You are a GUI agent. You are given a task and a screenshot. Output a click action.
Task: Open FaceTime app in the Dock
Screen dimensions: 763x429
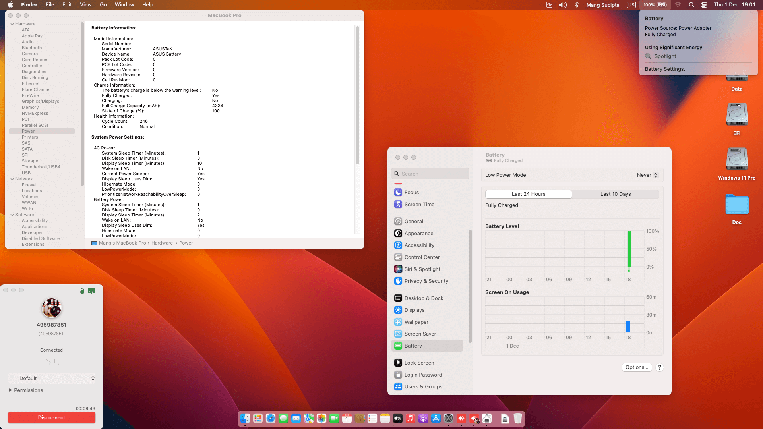pos(334,418)
